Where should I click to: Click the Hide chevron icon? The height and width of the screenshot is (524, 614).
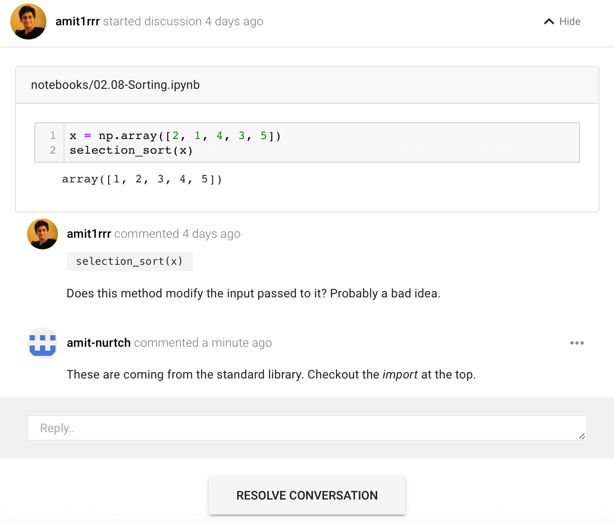tap(549, 21)
